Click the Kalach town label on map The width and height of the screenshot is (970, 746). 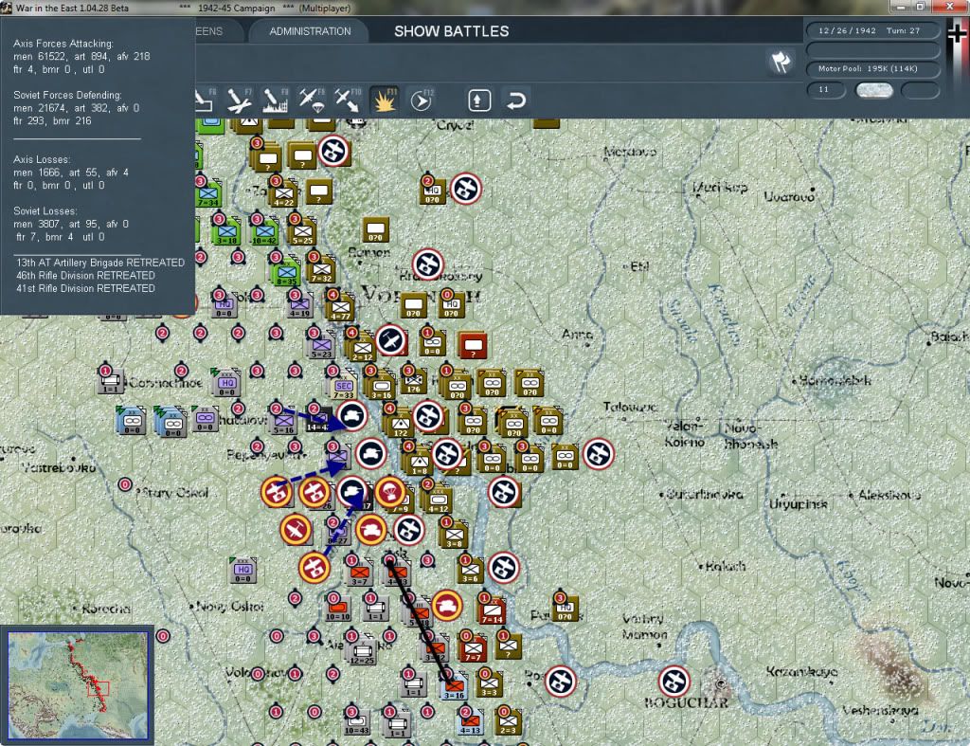click(726, 567)
